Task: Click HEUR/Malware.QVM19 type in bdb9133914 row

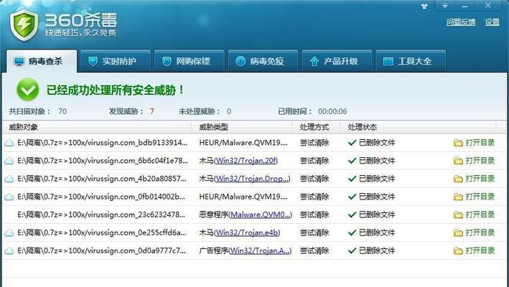Action: (x=243, y=143)
